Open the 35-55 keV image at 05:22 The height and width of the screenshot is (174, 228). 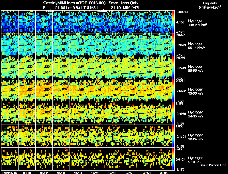pos(44,90)
